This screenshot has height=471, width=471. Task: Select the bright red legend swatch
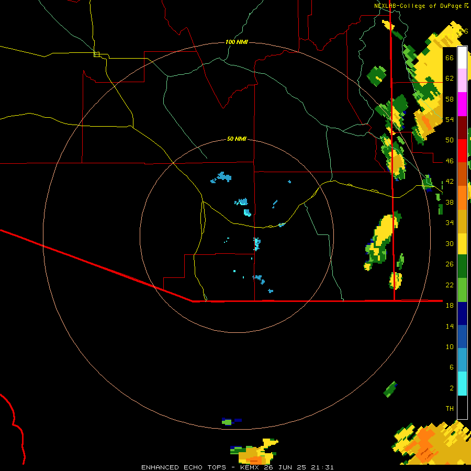click(462, 151)
